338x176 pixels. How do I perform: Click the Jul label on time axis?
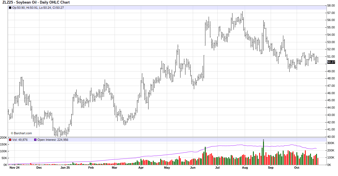[218, 168]
